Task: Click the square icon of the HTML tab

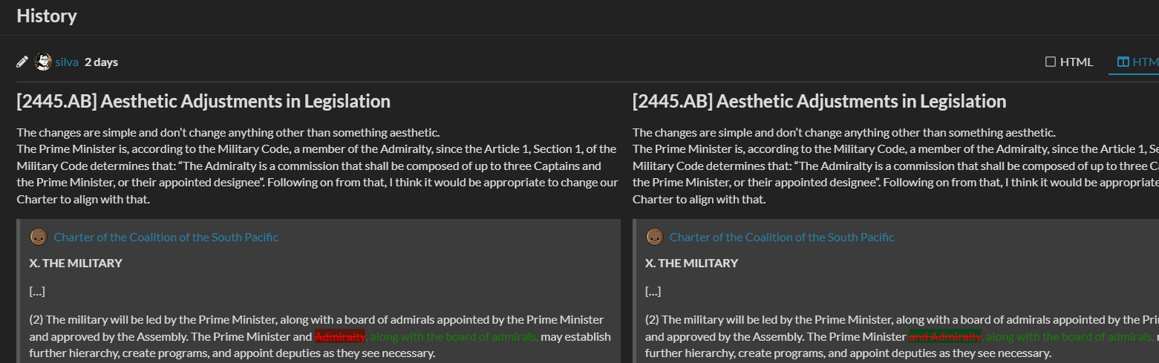Action: [1050, 62]
